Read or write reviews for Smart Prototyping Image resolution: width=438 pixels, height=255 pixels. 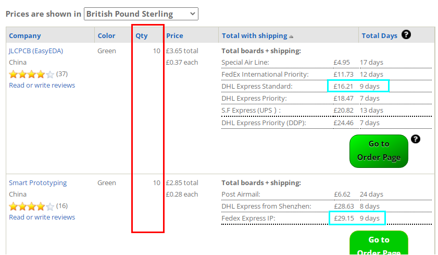(x=42, y=217)
